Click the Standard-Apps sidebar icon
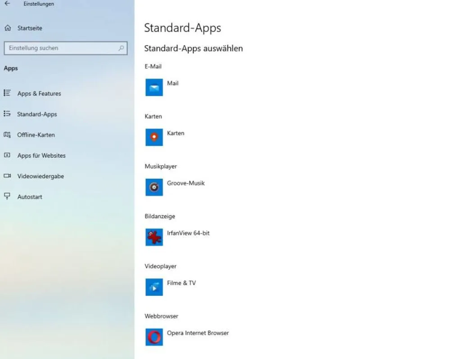This screenshot has height=359, width=461. 7,114
